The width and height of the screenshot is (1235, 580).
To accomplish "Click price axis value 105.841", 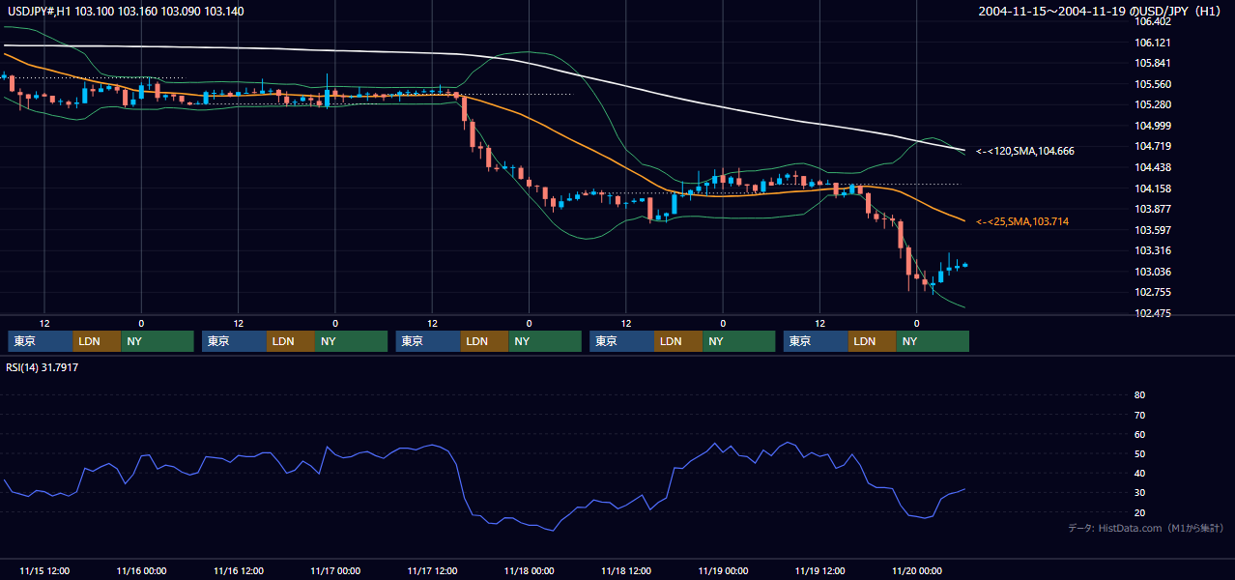I will point(1151,63).
